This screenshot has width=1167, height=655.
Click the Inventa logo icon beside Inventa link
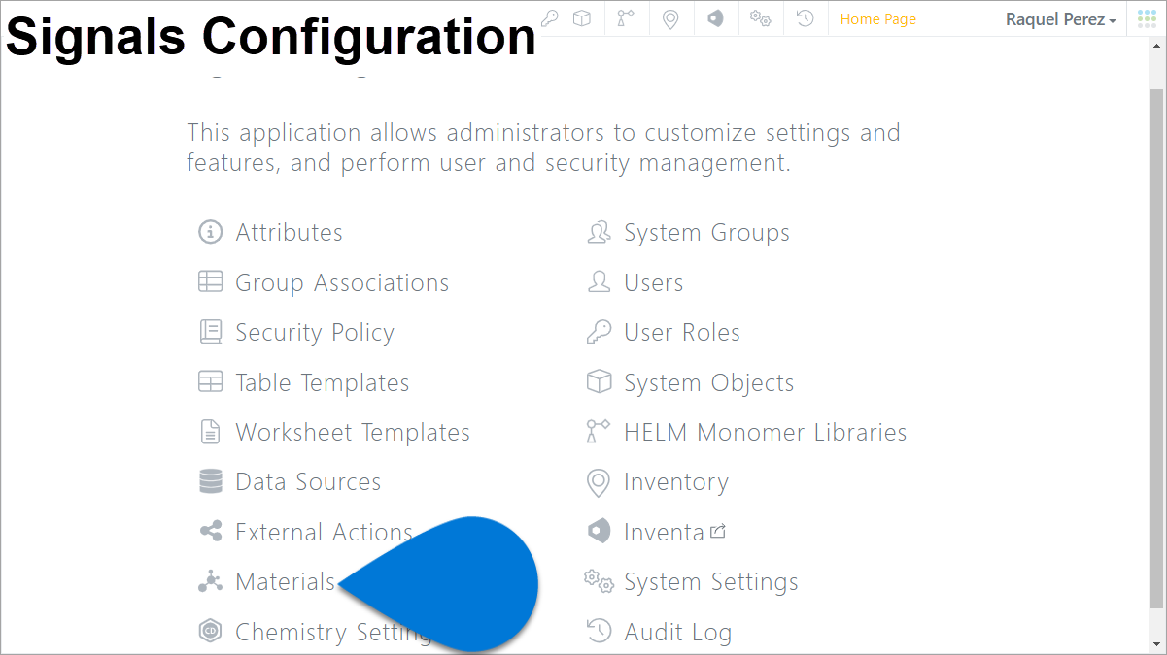[599, 532]
